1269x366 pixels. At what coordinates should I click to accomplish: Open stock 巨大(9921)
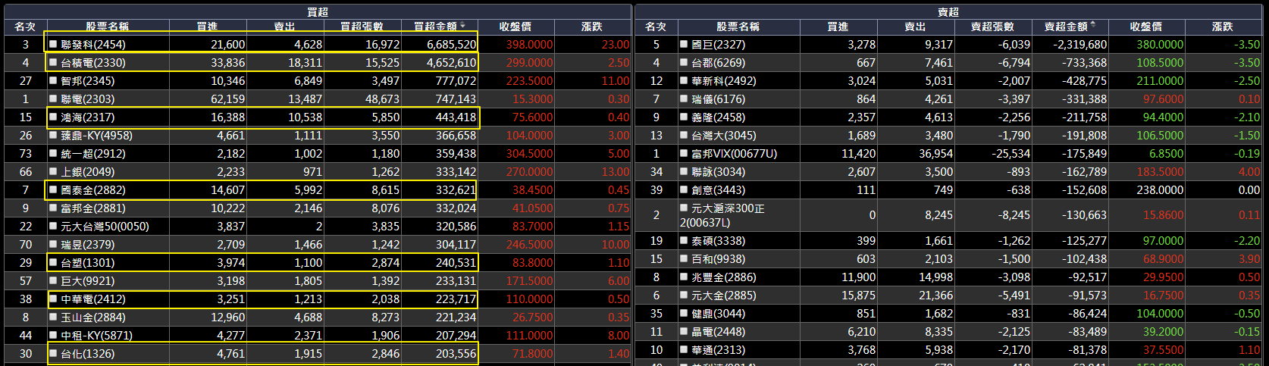[x=88, y=280]
